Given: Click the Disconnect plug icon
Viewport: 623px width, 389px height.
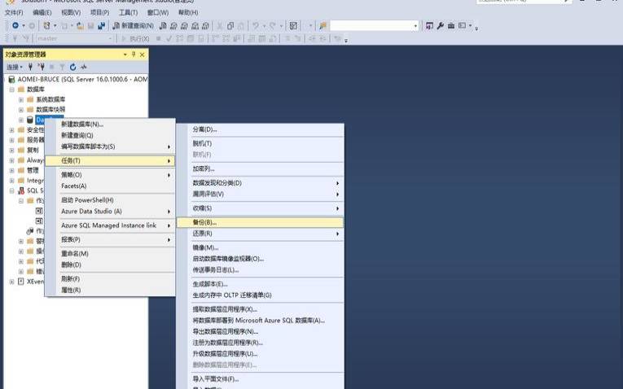Looking at the screenshot, I should click(41, 67).
